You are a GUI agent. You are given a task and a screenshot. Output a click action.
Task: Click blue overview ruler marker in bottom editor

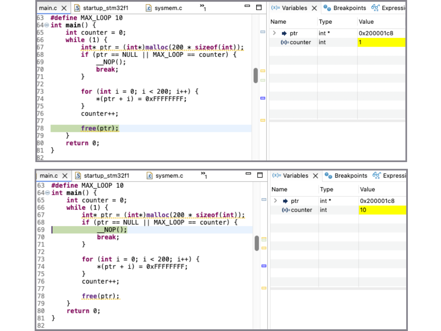264,265
